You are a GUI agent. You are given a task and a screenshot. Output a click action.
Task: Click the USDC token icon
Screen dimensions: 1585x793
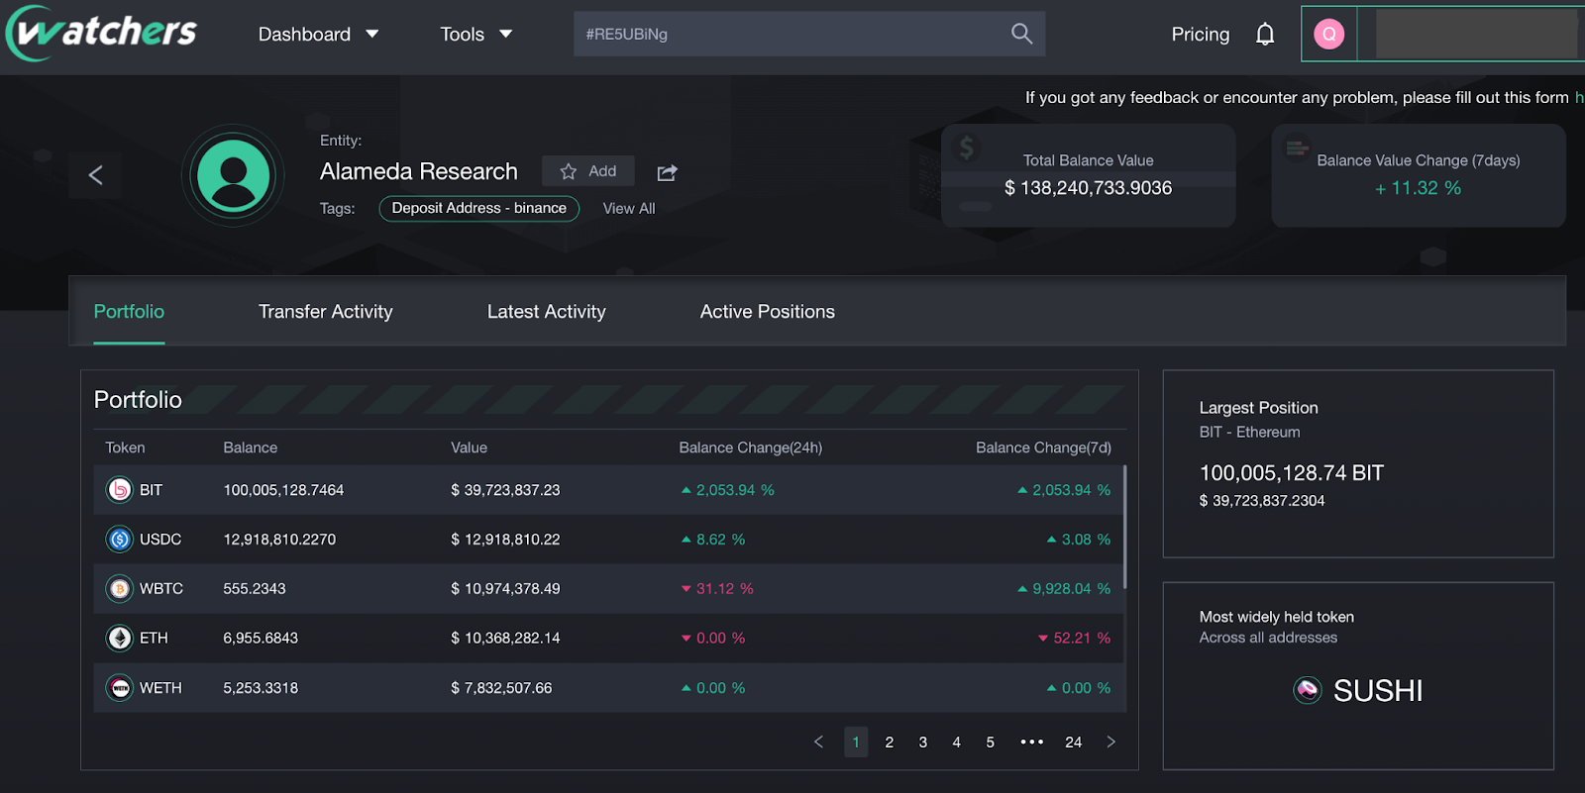(120, 540)
